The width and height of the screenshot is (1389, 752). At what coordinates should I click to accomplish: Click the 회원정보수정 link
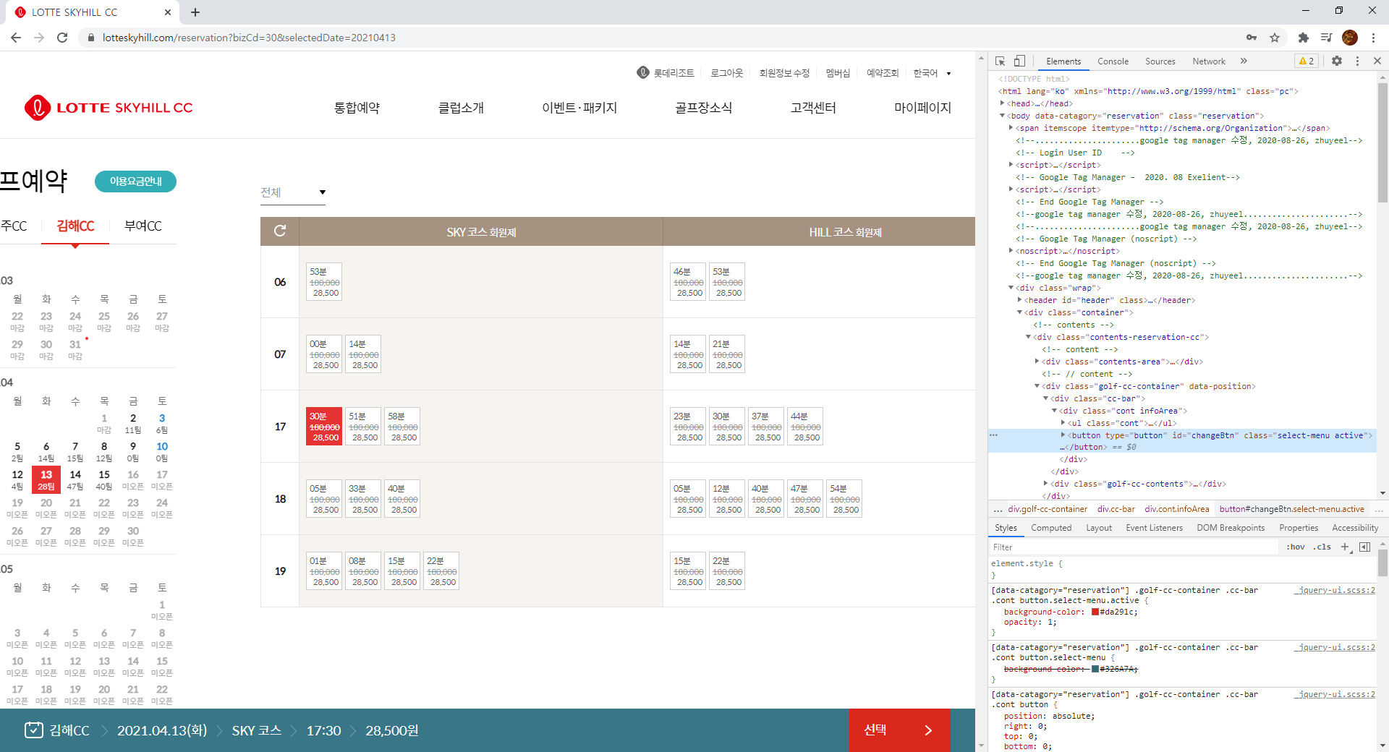(x=784, y=73)
